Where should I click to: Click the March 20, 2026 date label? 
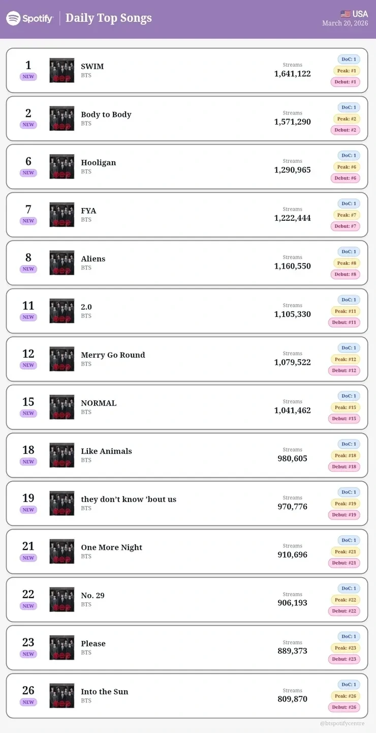click(345, 23)
